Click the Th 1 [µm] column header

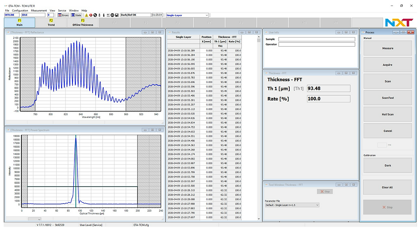220,41
